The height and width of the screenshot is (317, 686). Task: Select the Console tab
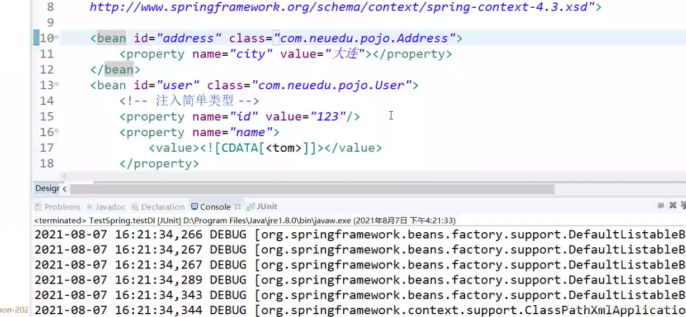215,206
